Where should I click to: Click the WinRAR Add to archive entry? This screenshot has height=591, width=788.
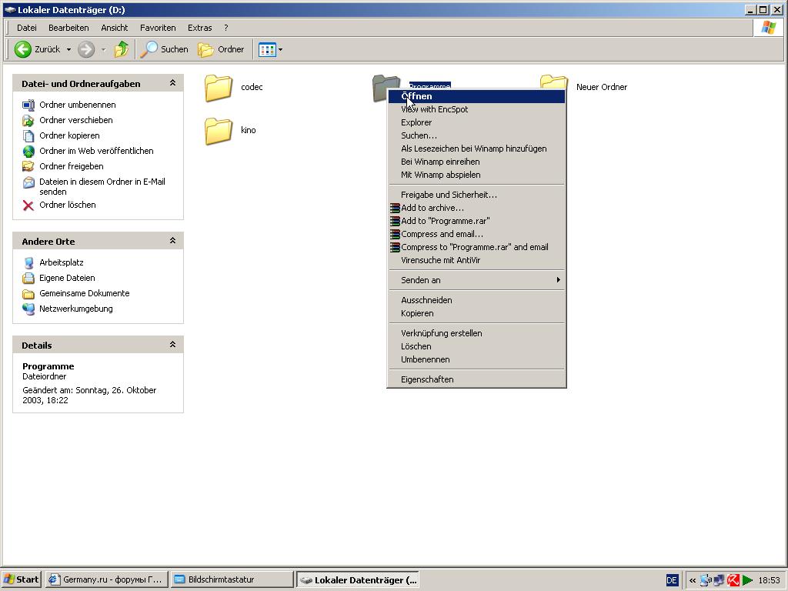tap(432, 208)
